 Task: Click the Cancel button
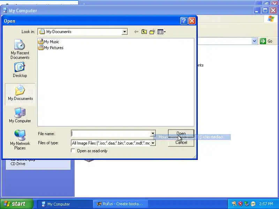click(x=181, y=142)
